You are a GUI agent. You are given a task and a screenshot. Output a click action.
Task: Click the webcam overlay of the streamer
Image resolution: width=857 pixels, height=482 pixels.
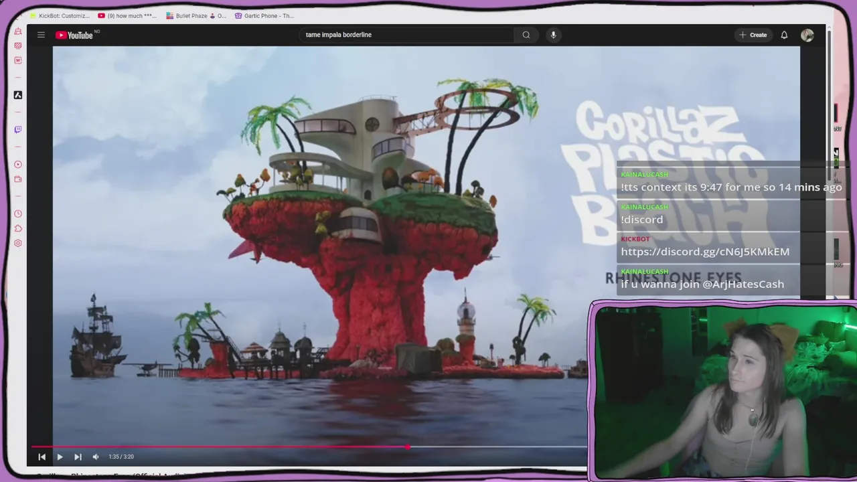724,392
